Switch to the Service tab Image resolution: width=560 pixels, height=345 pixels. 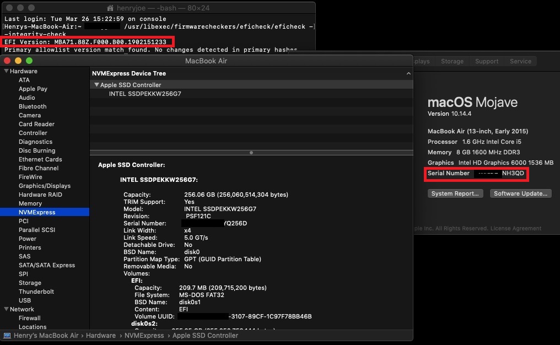tap(520, 61)
